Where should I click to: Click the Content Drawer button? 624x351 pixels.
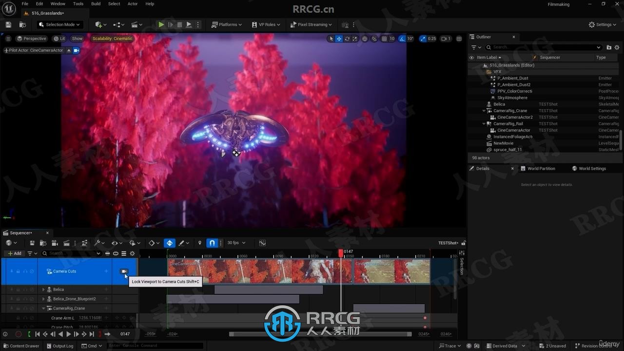pyautogui.click(x=21, y=346)
